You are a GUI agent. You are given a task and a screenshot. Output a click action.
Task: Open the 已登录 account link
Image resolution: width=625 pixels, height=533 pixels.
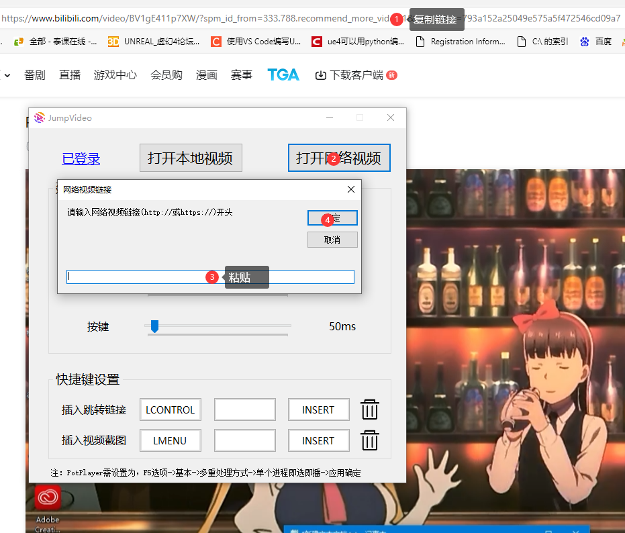click(x=81, y=157)
